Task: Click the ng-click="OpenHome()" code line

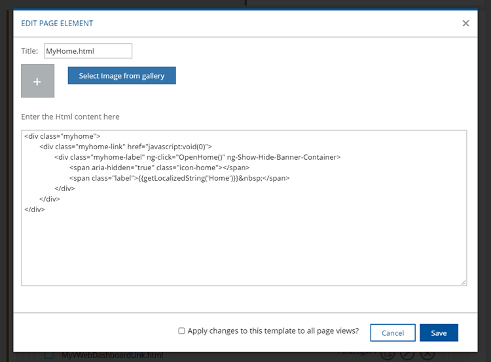Action: pos(198,157)
